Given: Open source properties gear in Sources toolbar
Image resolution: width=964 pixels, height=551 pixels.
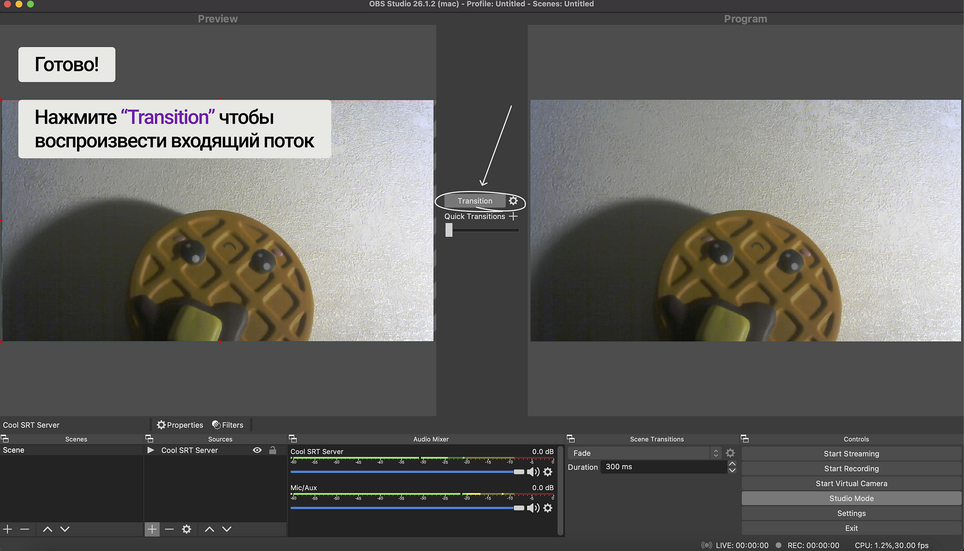Looking at the screenshot, I should tap(187, 529).
